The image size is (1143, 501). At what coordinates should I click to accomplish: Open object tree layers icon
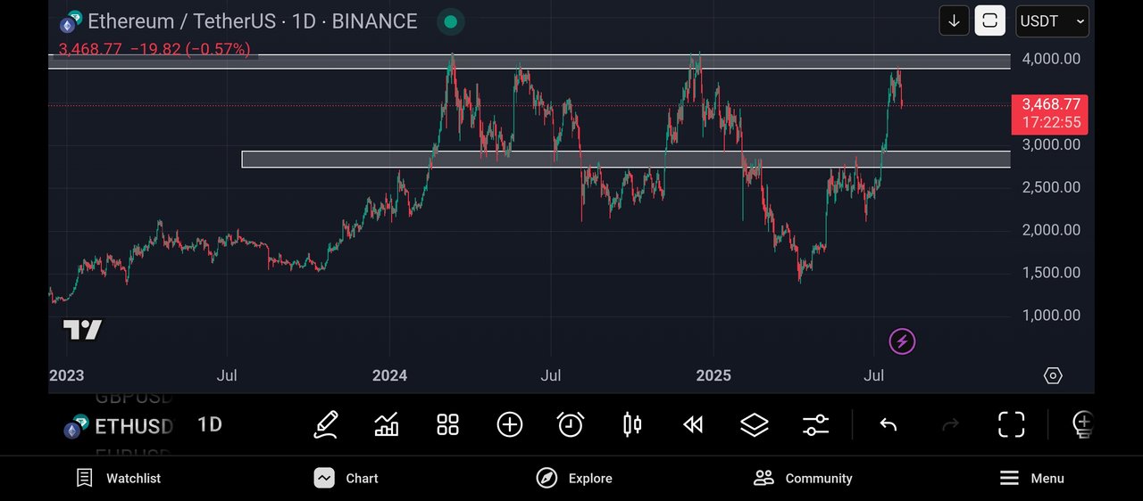(x=755, y=424)
